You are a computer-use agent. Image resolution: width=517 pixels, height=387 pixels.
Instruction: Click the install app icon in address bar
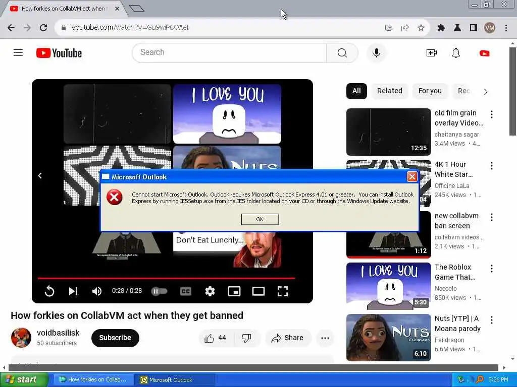[389, 28]
